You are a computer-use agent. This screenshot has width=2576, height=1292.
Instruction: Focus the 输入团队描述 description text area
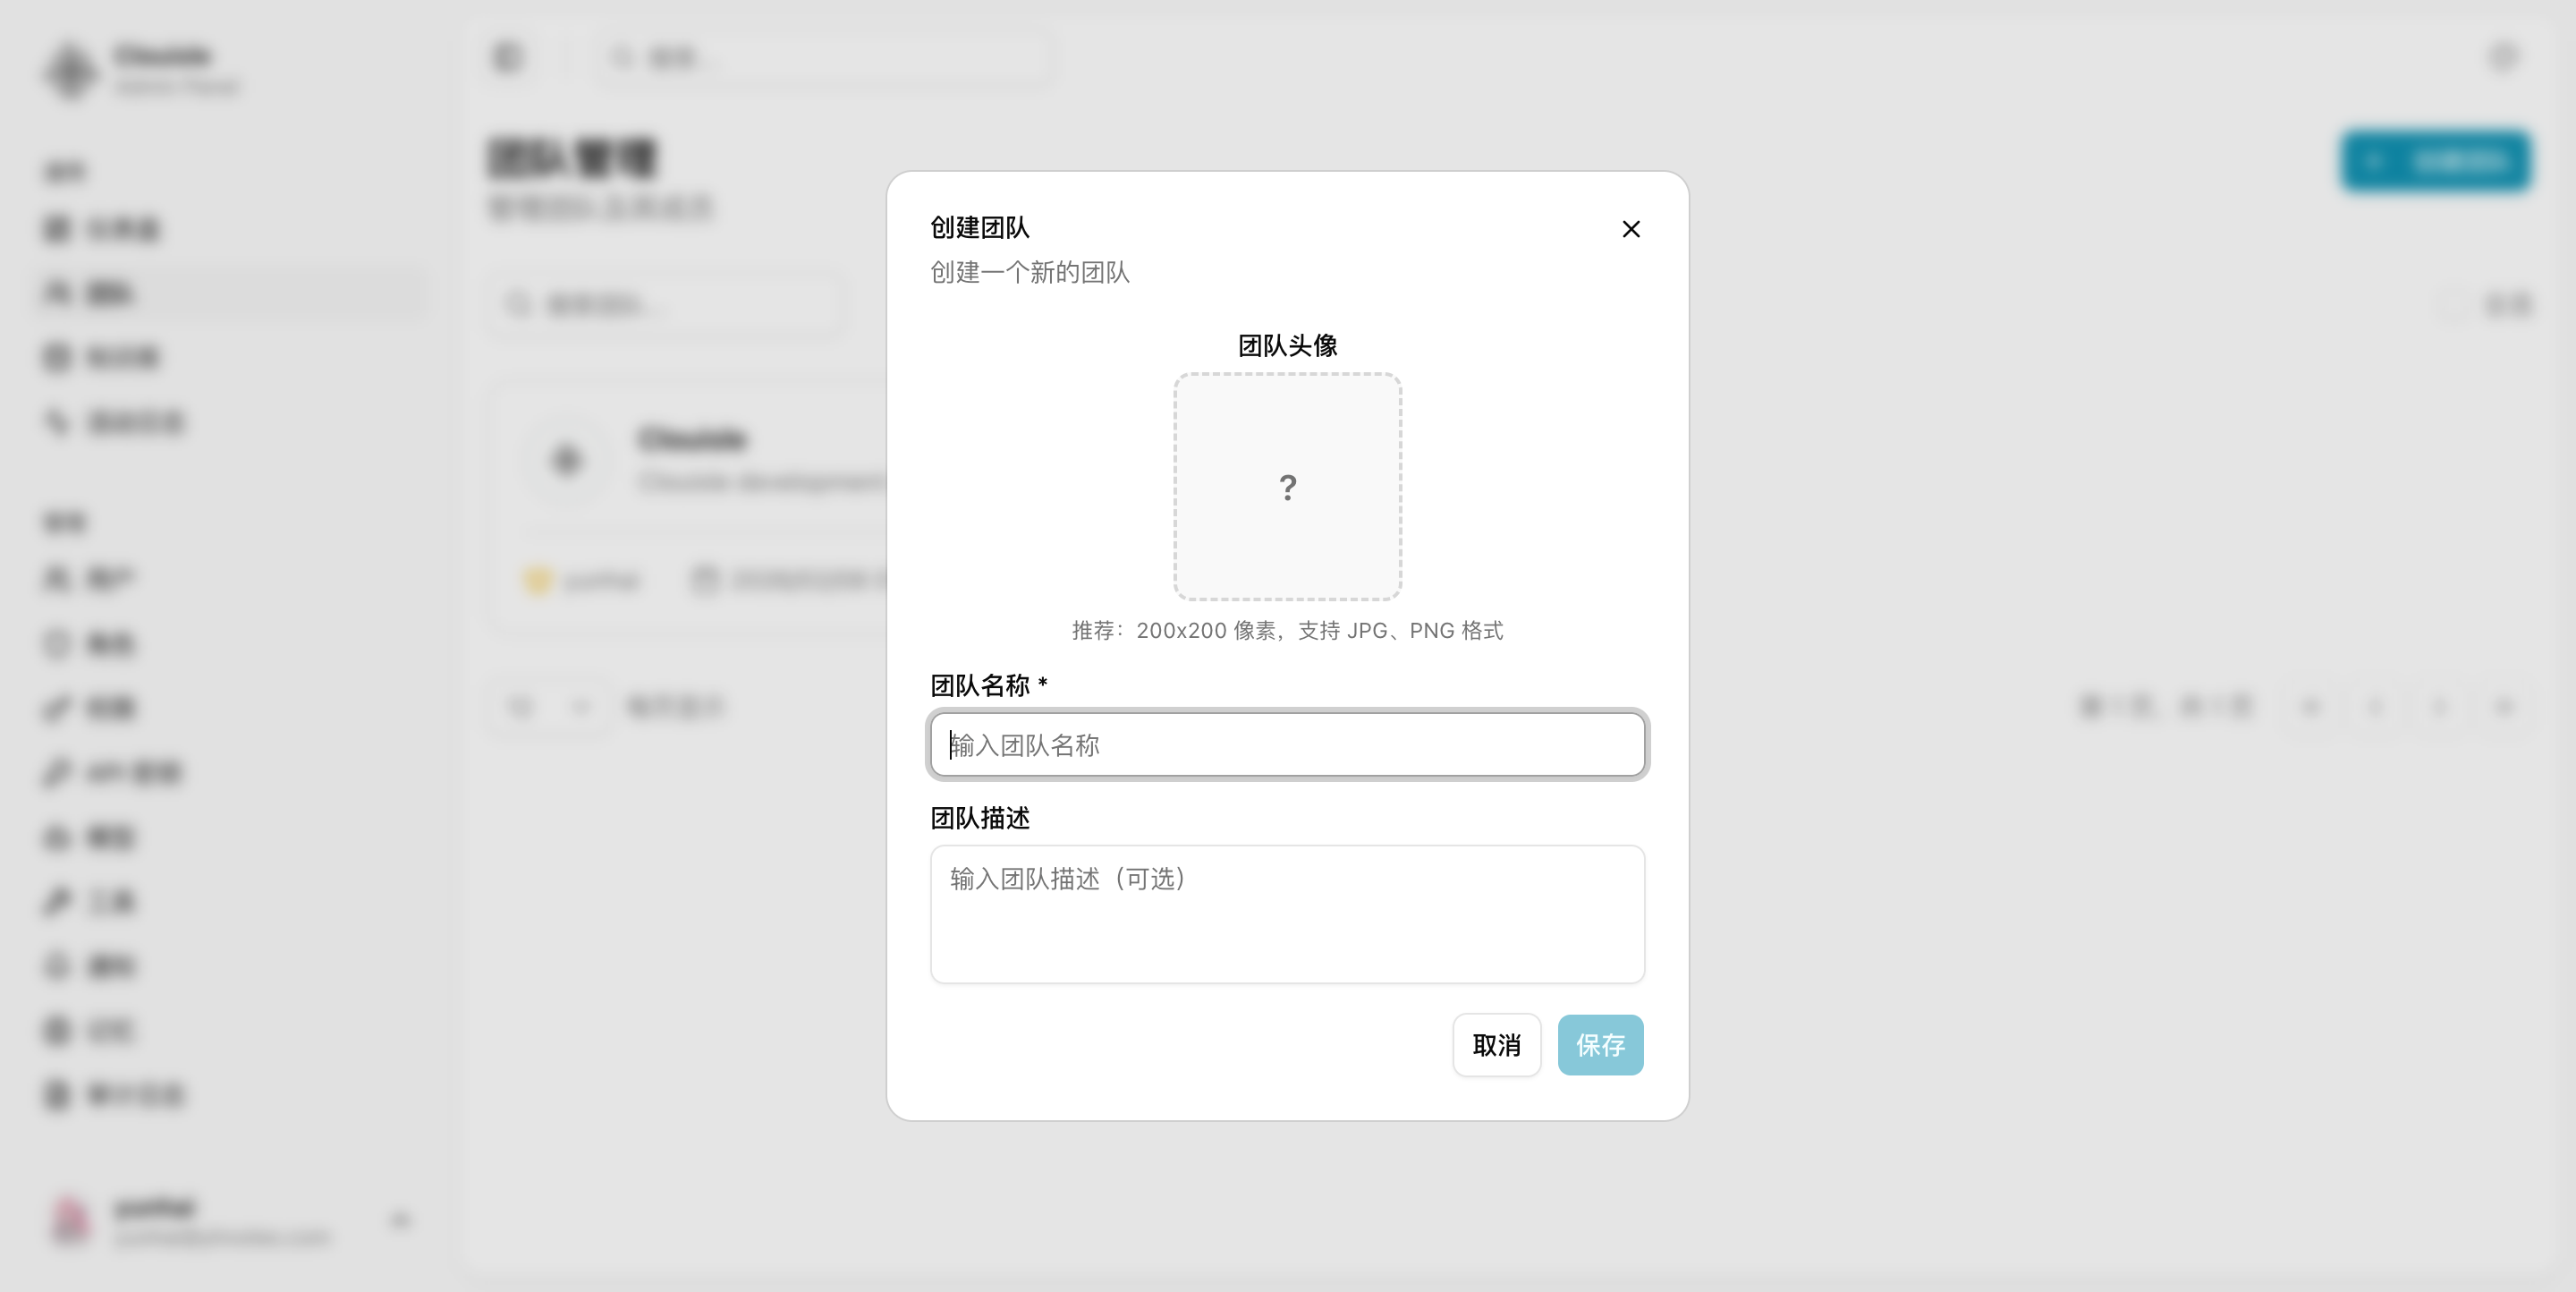(1287, 914)
